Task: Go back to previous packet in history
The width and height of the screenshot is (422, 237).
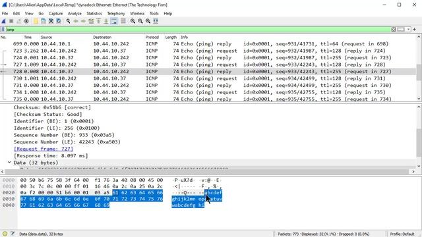Action: click(x=76, y=21)
